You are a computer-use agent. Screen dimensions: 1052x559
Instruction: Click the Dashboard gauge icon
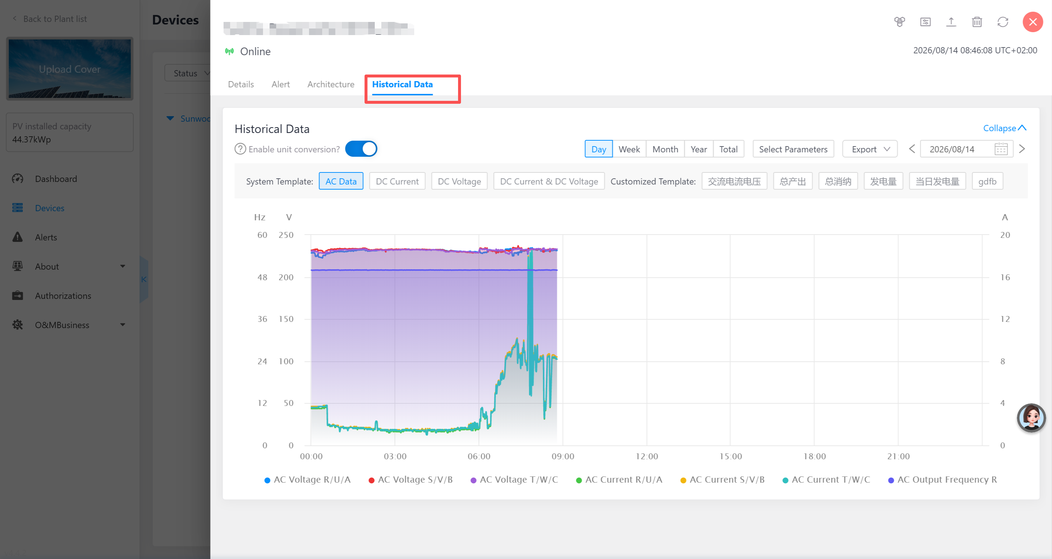click(x=18, y=179)
